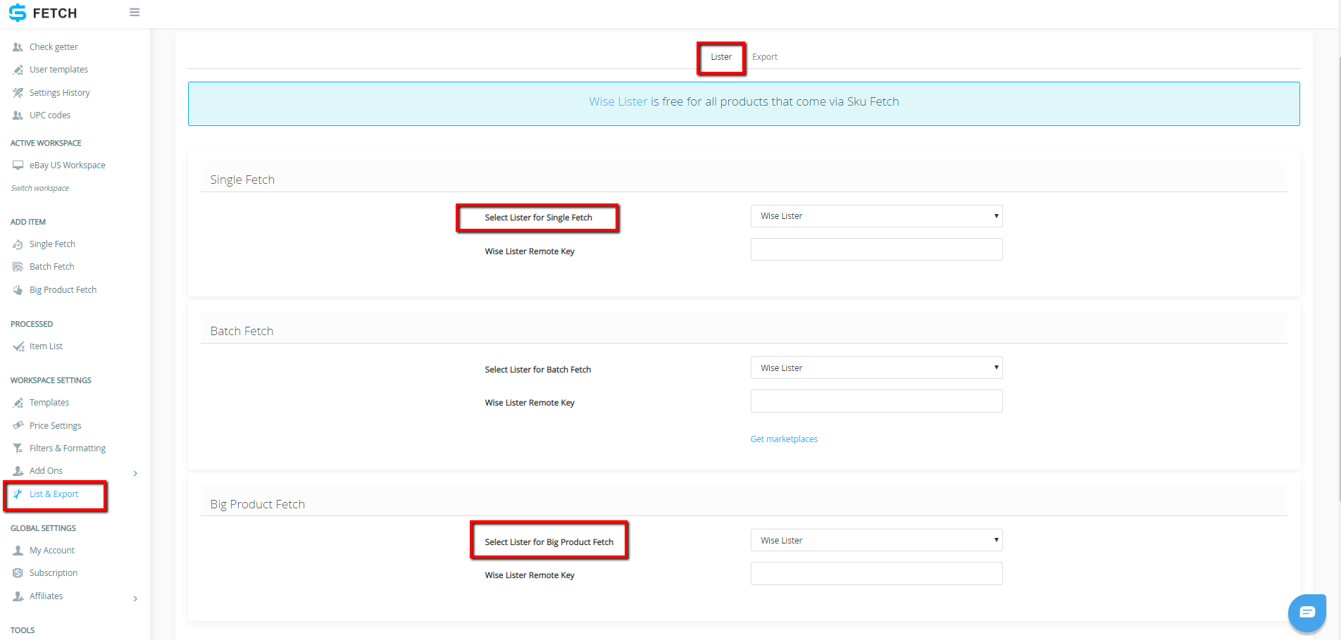Viewport: 1341px width, 640px height.
Task: Open User templates menu item
Action: (x=58, y=70)
